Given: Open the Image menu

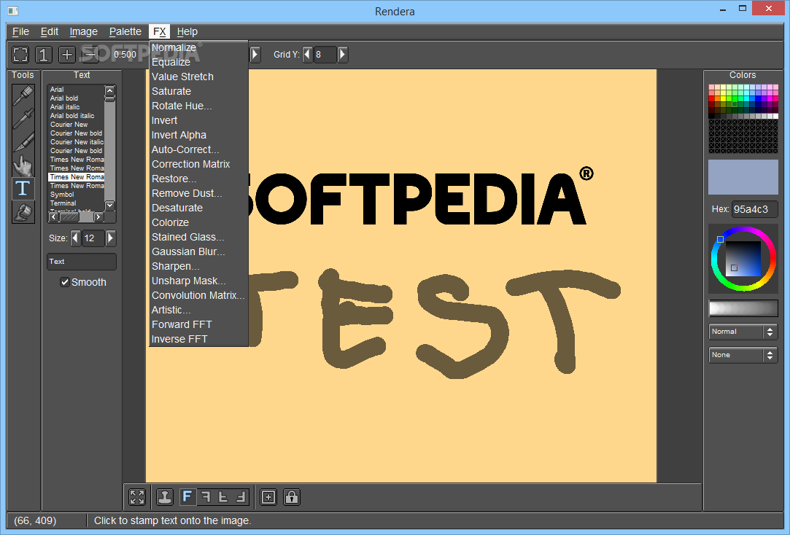Looking at the screenshot, I should point(84,32).
